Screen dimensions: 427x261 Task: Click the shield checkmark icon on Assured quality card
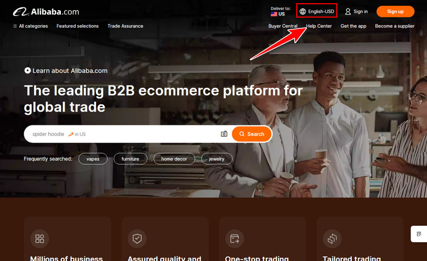click(137, 239)
